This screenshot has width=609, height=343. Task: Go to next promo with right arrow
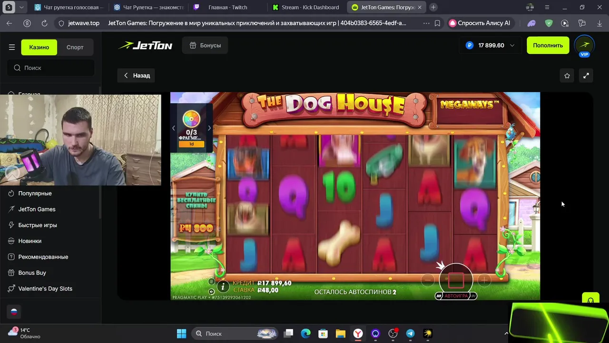(x=209, y=128)
